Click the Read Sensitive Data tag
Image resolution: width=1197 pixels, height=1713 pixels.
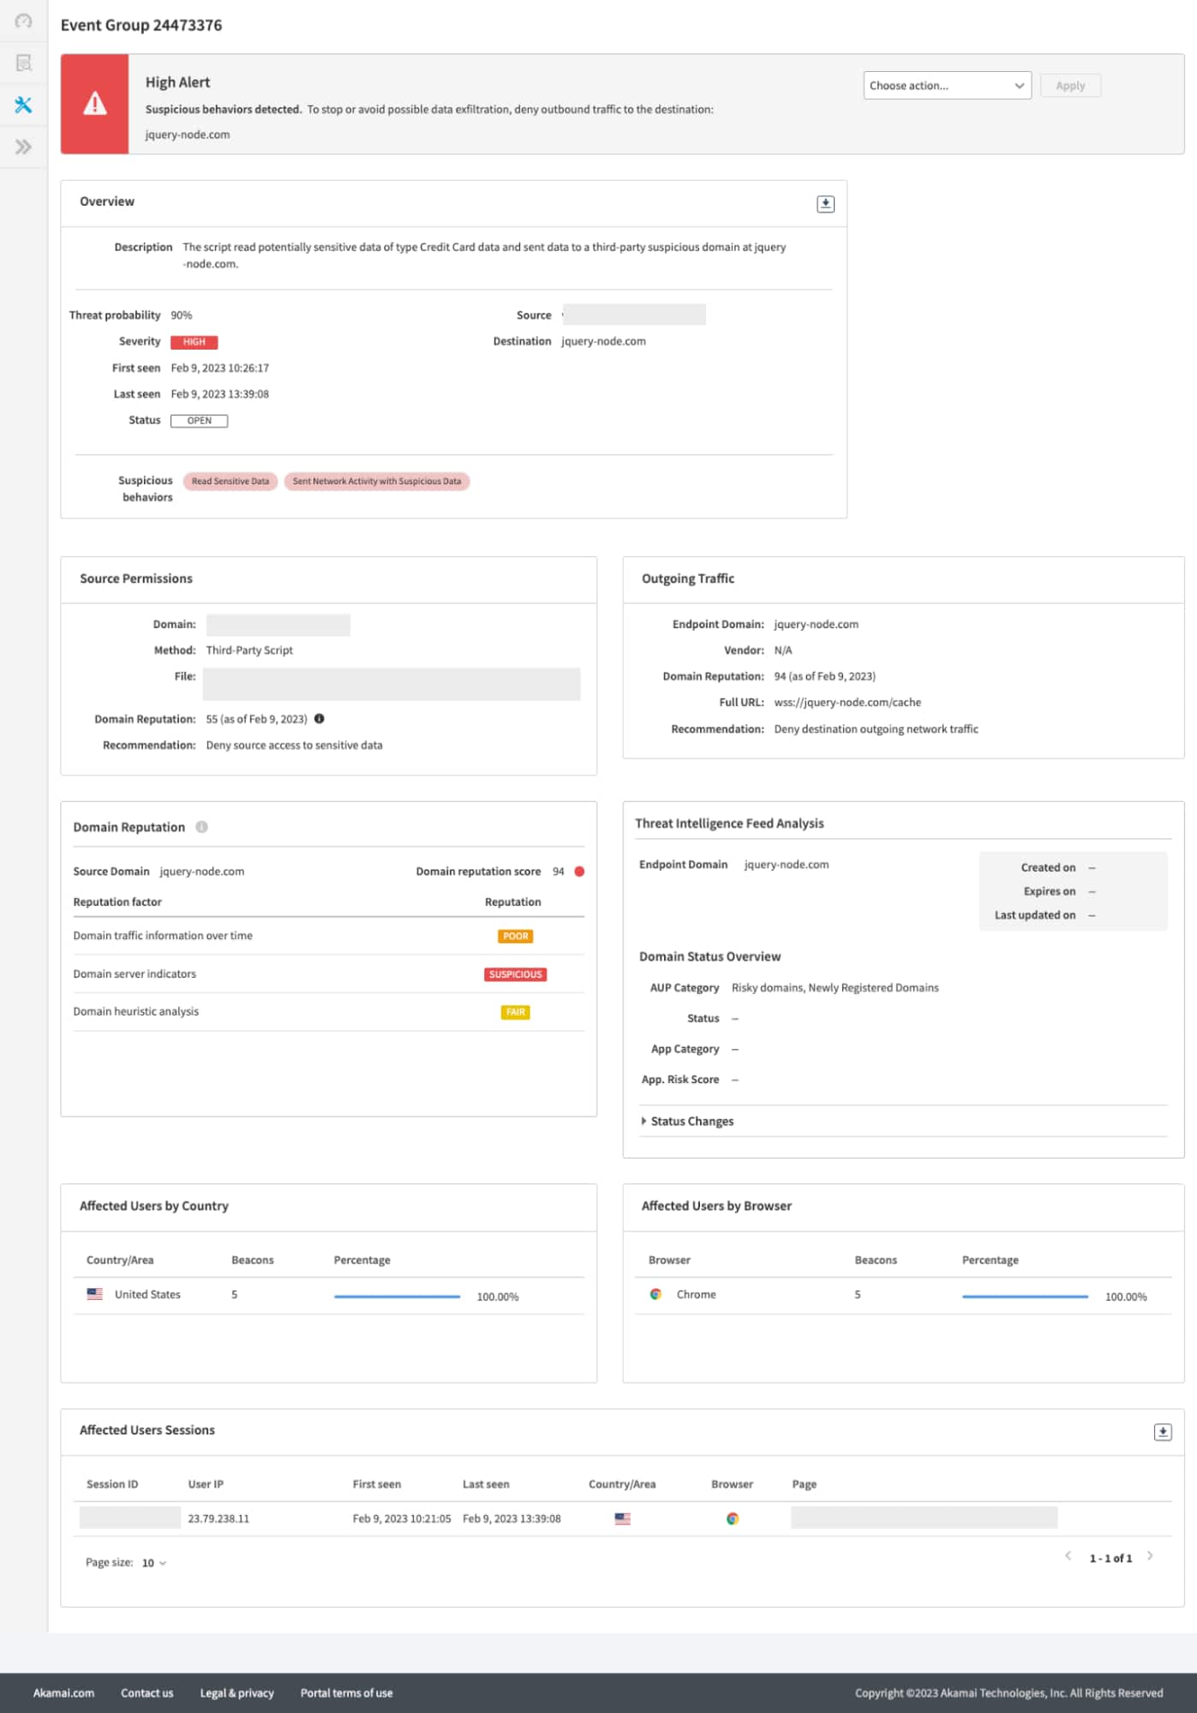tap(230, 482)
